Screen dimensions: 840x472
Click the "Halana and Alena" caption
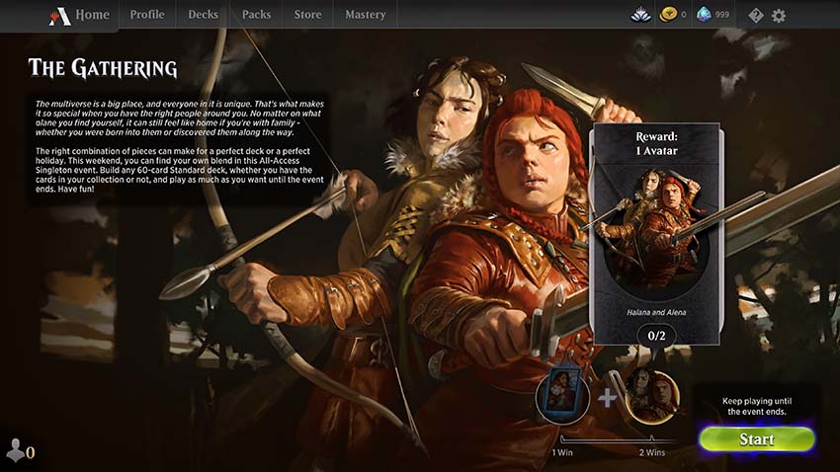[x=656, y=312]
